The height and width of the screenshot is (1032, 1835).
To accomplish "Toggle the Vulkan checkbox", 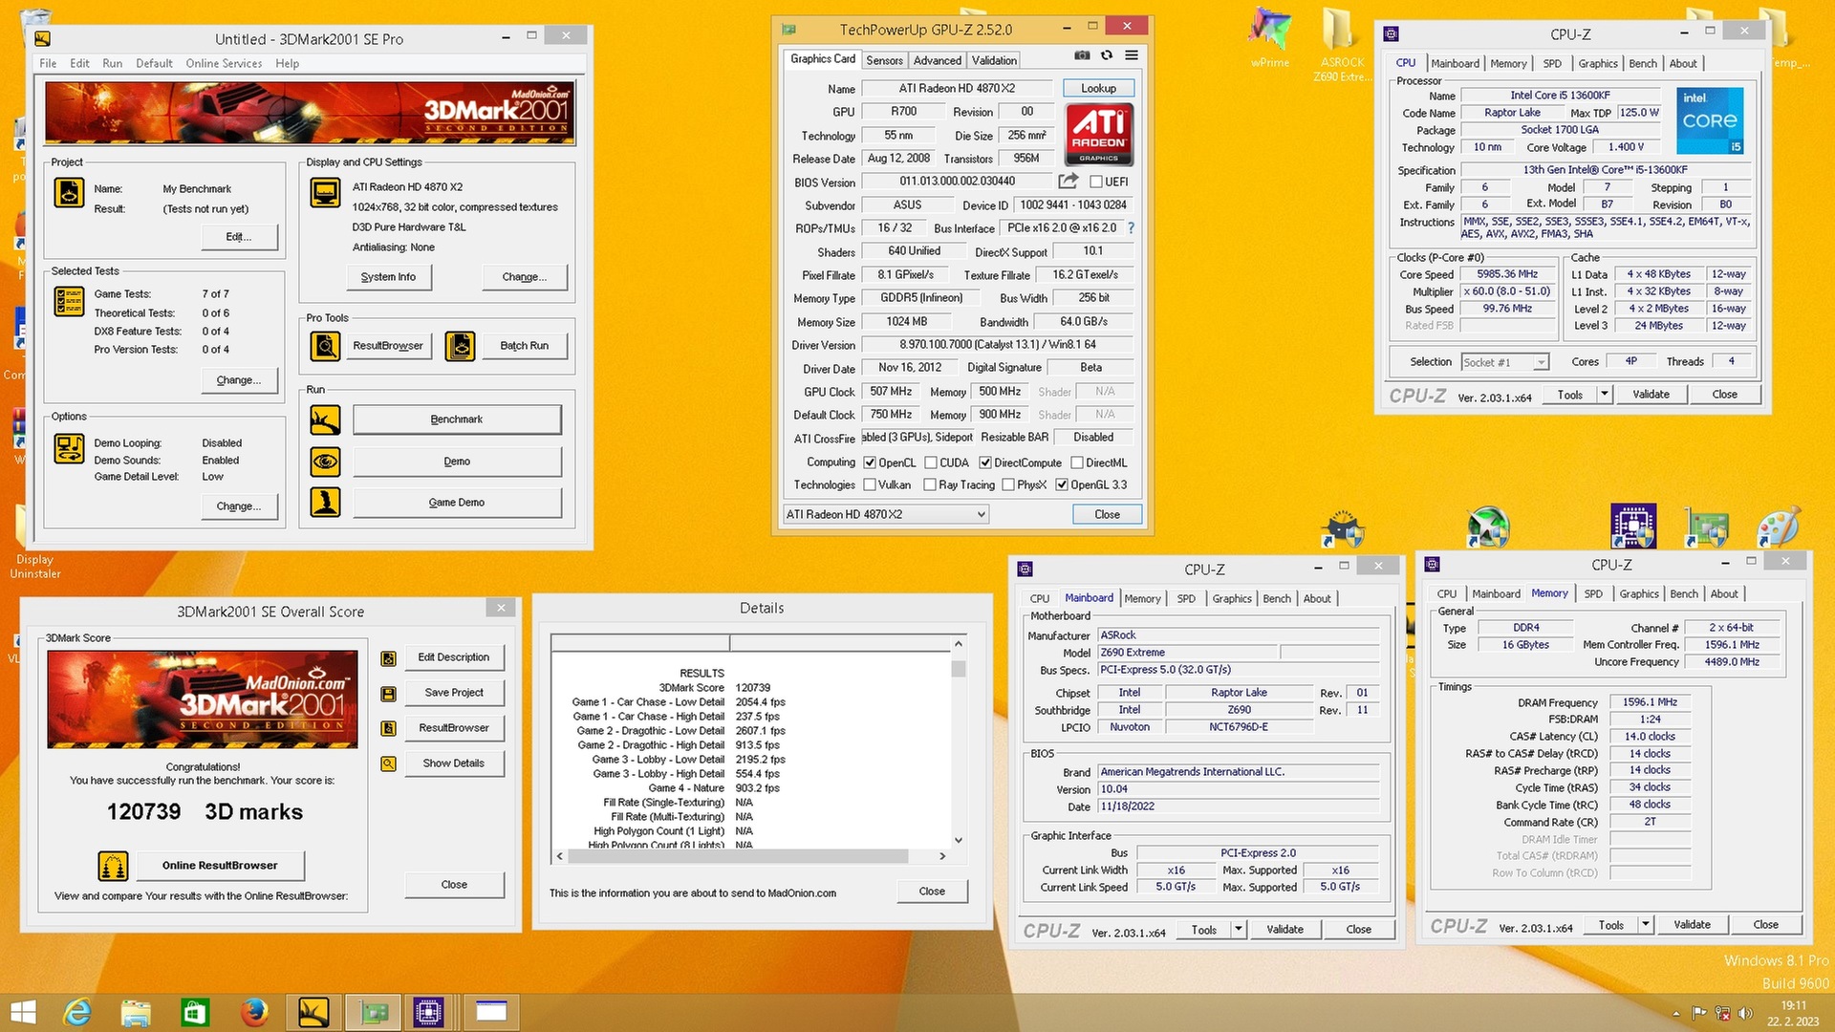I will pos(870,484).
